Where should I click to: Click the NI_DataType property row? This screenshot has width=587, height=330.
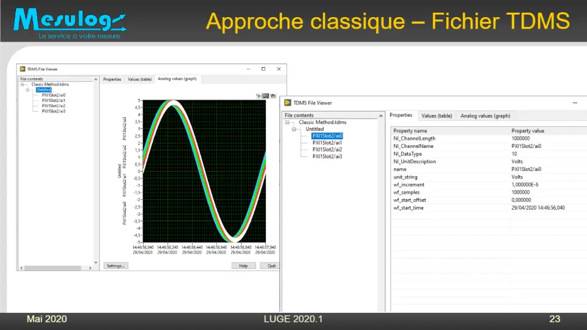[x=489, y=154]
